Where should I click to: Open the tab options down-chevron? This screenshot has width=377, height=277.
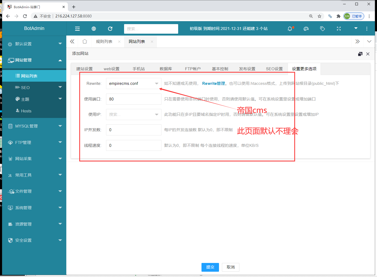tap(369, 41)
